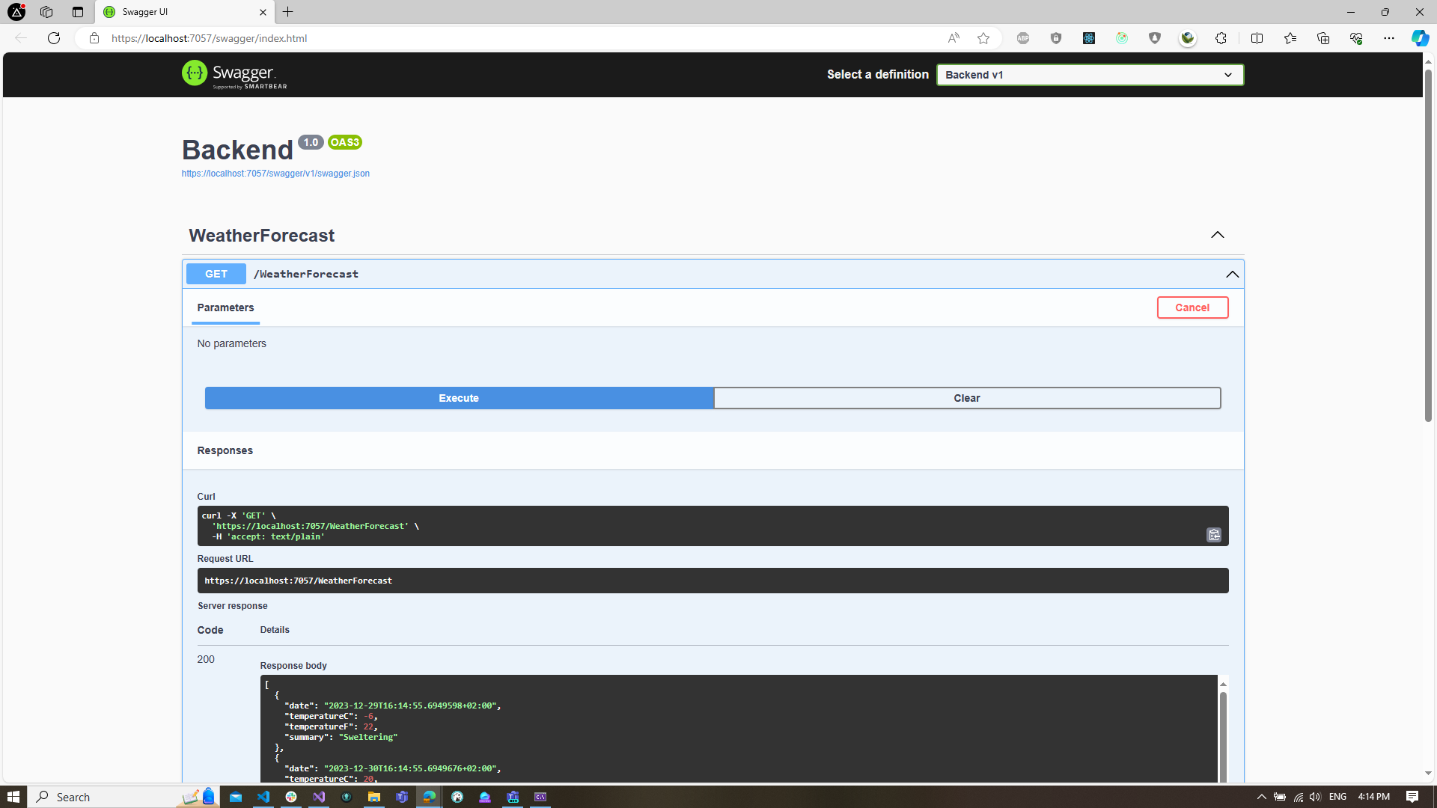
Task: Click the Clear button
Action: point(966,398)
